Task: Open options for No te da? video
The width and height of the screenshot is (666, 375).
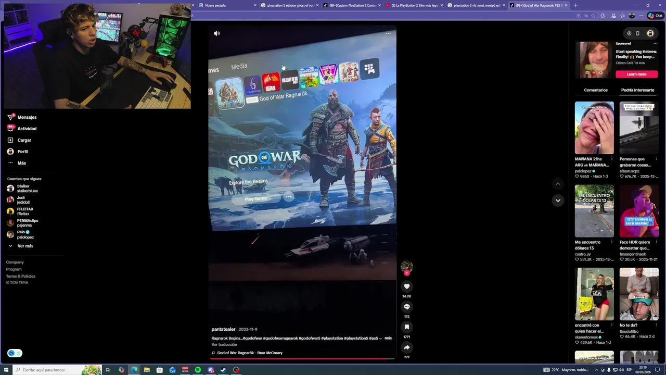Action: pyautogui.click(x=656, y=326)
